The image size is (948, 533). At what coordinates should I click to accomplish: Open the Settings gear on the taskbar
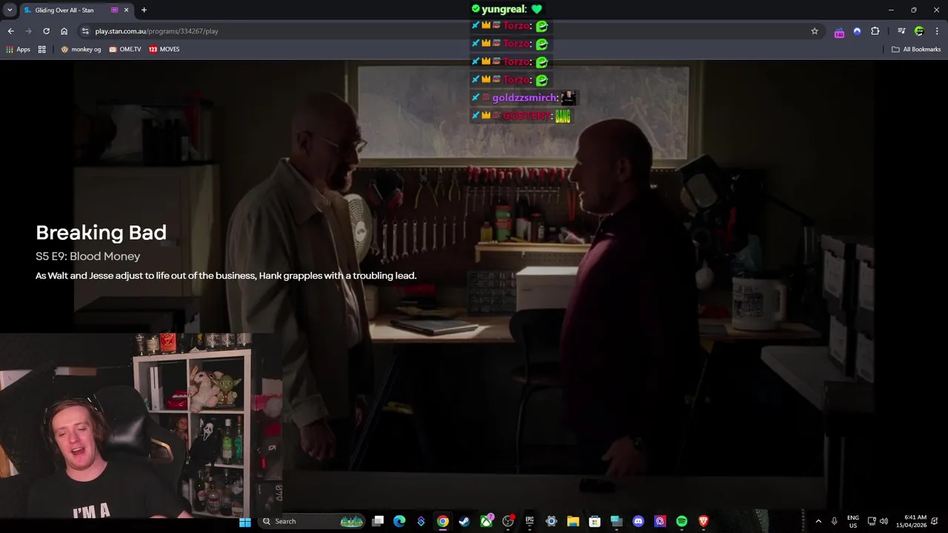click(x=551, y=521)
